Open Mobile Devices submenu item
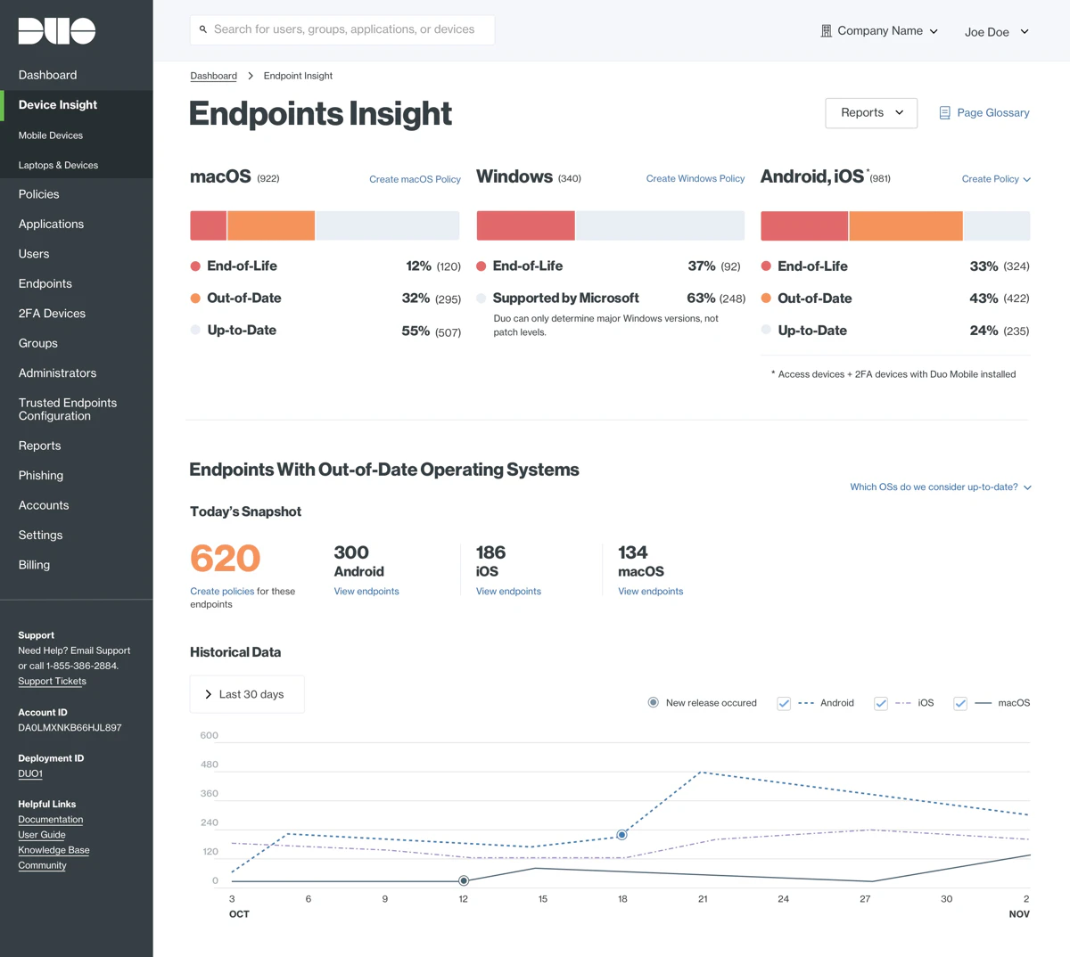1070x957 pixels. 51,135
